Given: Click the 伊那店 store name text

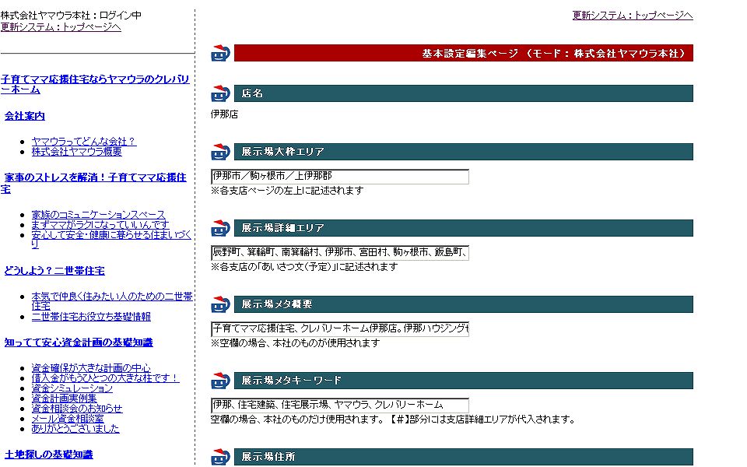Looking at the screenshot, I should coord(224,114).
